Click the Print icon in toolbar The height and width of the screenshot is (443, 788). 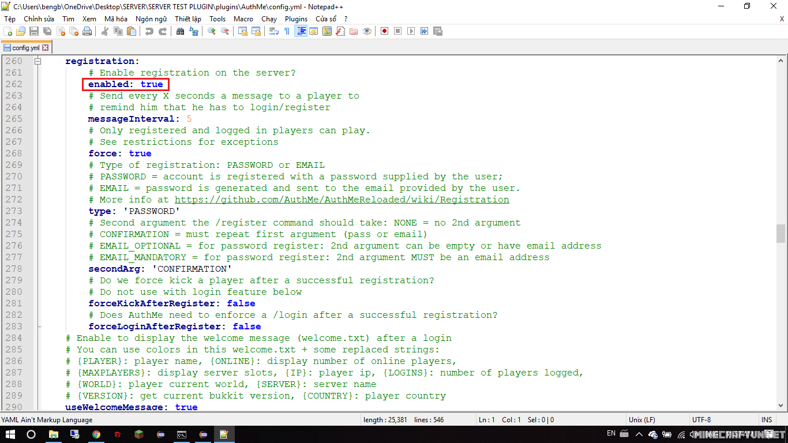(87, 31)
